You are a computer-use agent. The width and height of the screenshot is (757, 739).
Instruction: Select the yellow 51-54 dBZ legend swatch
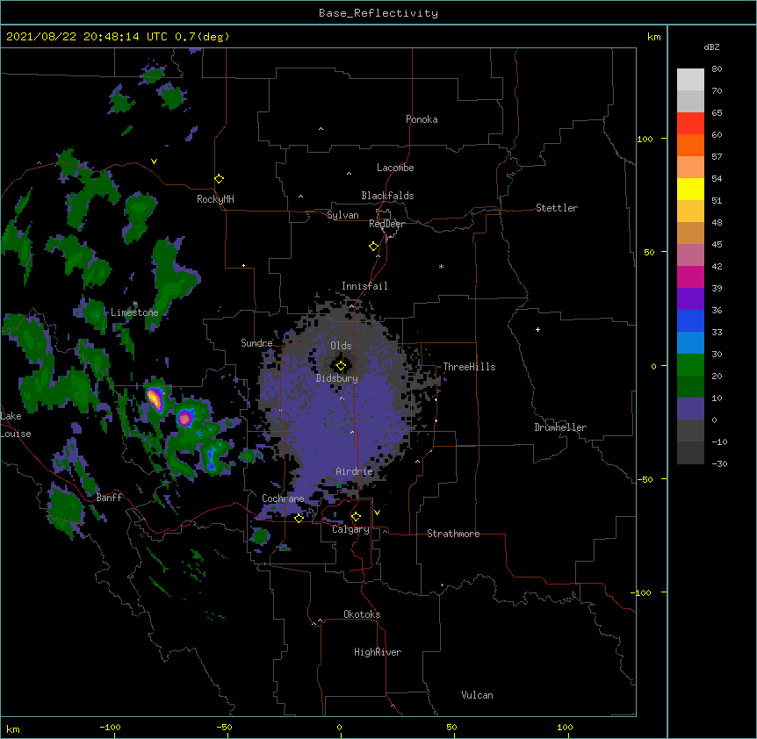click(690, 189)
